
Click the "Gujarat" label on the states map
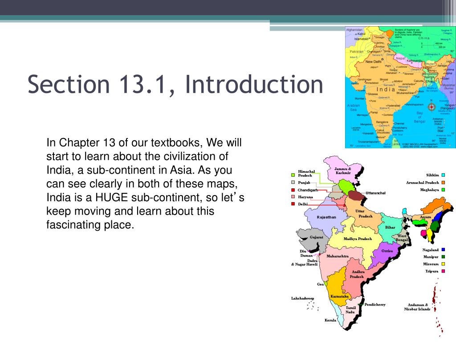(317, 237)
